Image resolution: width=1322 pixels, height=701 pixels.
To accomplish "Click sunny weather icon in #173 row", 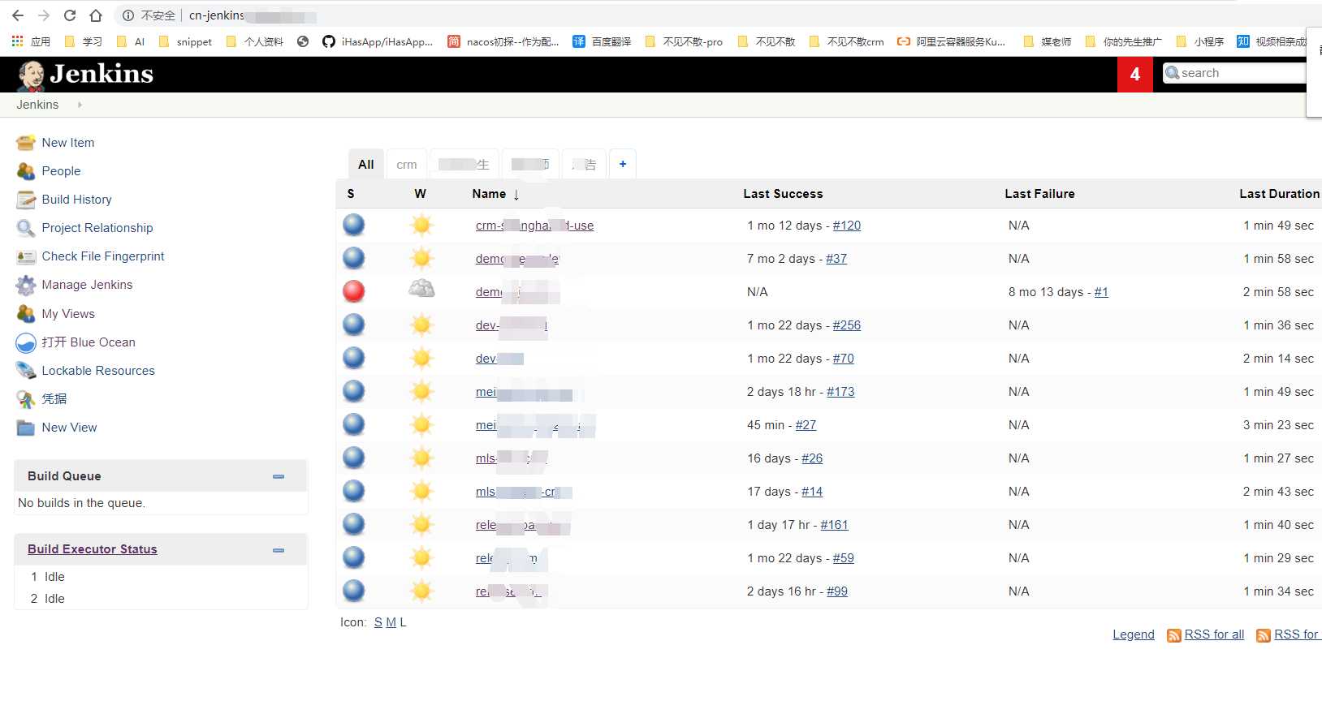I will 421,392.
